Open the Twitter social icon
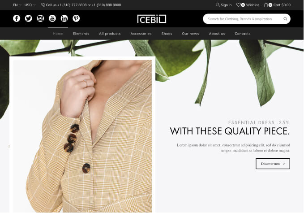The image size is (304, 213). coord(29,18)
